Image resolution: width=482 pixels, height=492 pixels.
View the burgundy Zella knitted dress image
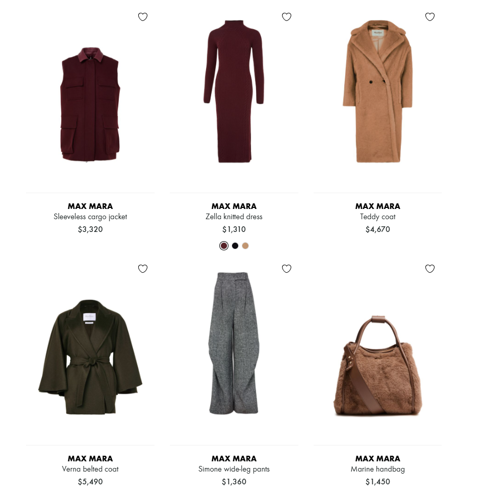(x=234, y=91)
